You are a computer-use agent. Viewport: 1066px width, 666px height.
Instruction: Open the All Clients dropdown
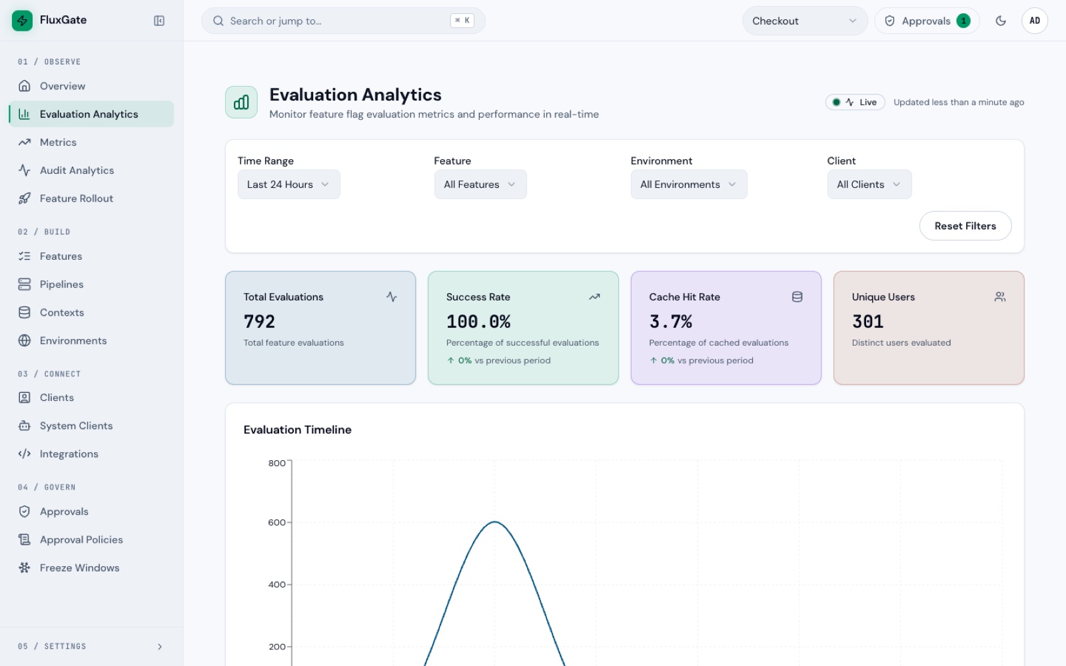[869, 184]
